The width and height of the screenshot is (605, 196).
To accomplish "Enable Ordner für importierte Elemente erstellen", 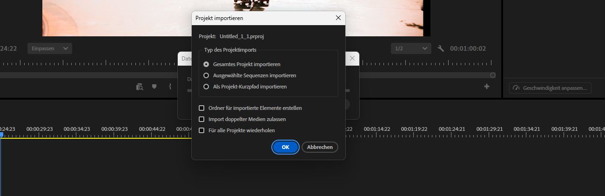I will pos(202,108).
